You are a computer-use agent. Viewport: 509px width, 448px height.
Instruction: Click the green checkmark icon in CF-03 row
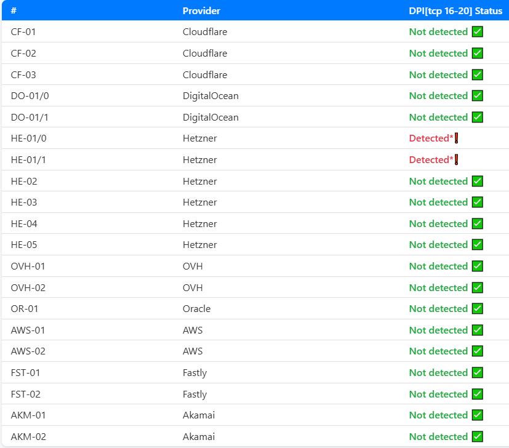[477, 74]
